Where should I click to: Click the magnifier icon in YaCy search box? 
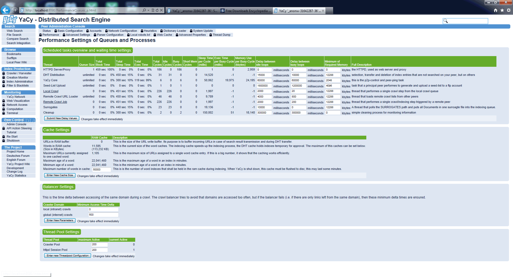(445, 21)
